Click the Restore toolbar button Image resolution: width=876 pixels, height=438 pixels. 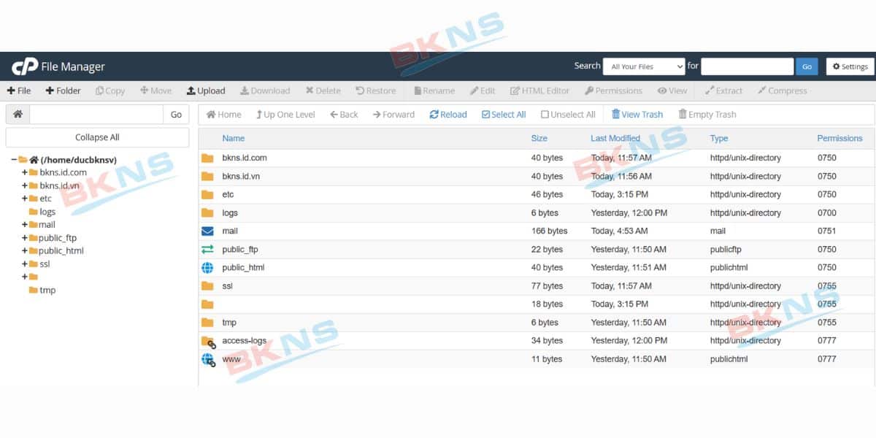375,91
